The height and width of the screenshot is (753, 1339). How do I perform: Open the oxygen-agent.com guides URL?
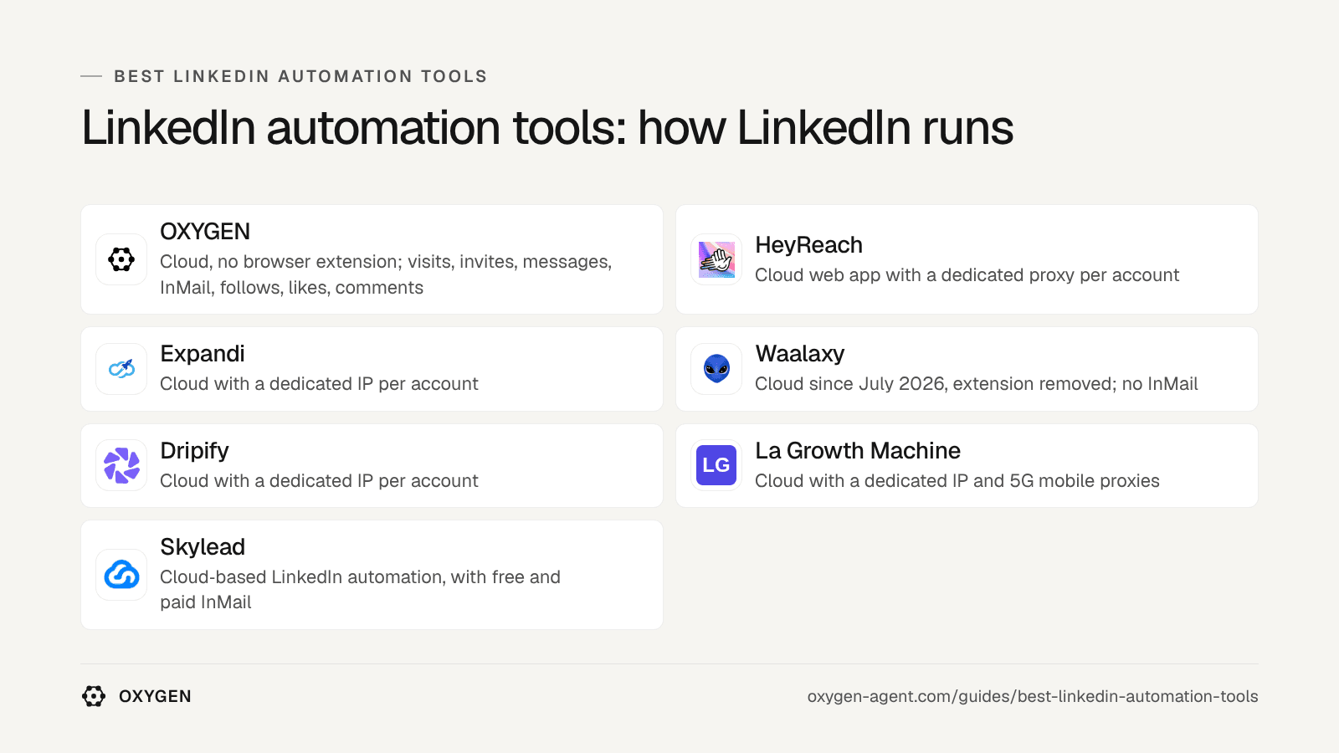pyautogui.click(x=1033, y=696)
